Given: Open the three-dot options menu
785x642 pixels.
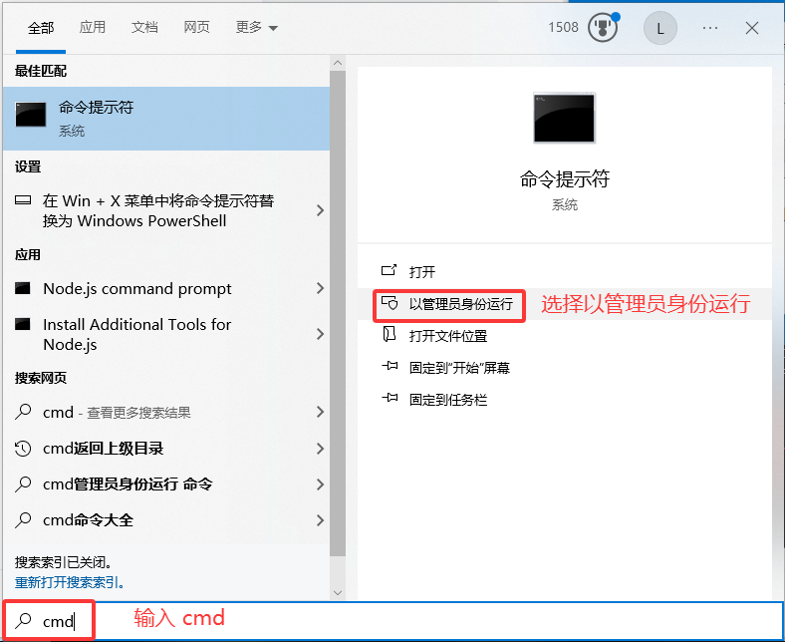Looking at the screenshot, I should [710, 28].
